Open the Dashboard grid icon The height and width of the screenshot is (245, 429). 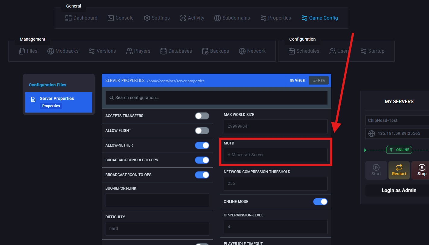(x=68, y=18)
